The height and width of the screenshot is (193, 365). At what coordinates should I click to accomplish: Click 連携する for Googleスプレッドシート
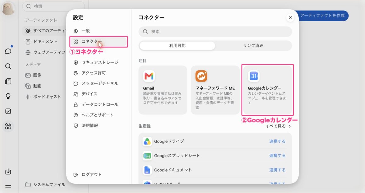point(277,156)
